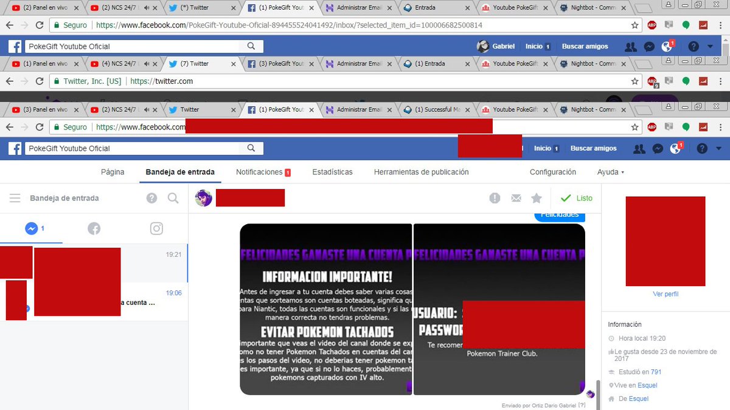Open the Usuario and Password image in chat

pyautogui.click(x=499, y=309)
